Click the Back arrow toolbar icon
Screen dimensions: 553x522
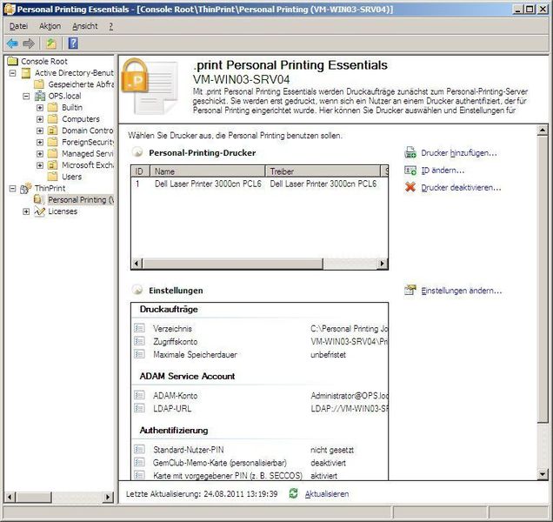pos(12,43)
